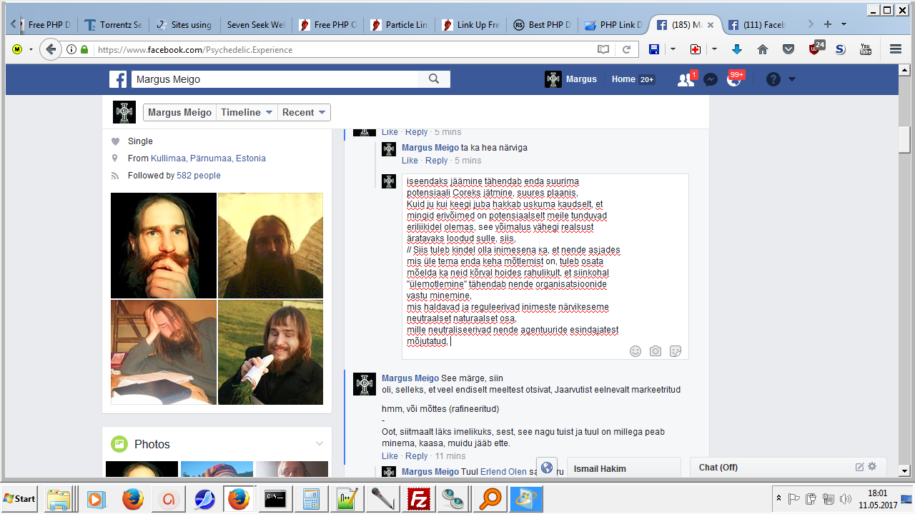Switch to the Particle Lin tab

[x=399, y=25]
